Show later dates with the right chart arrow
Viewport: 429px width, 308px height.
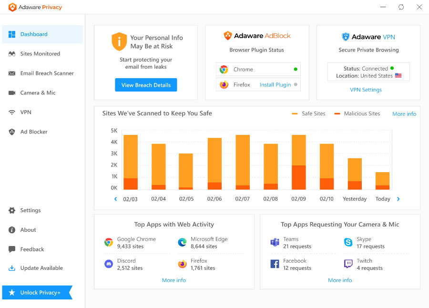point(398,199)
